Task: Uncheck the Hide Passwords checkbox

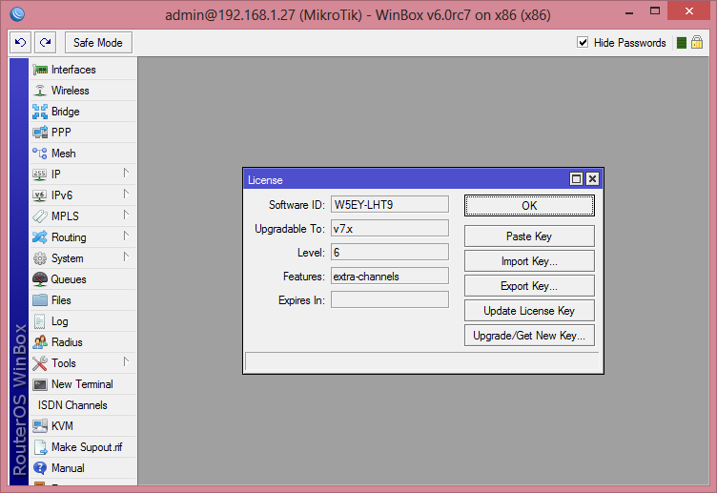Action: (x=583, y=43)
